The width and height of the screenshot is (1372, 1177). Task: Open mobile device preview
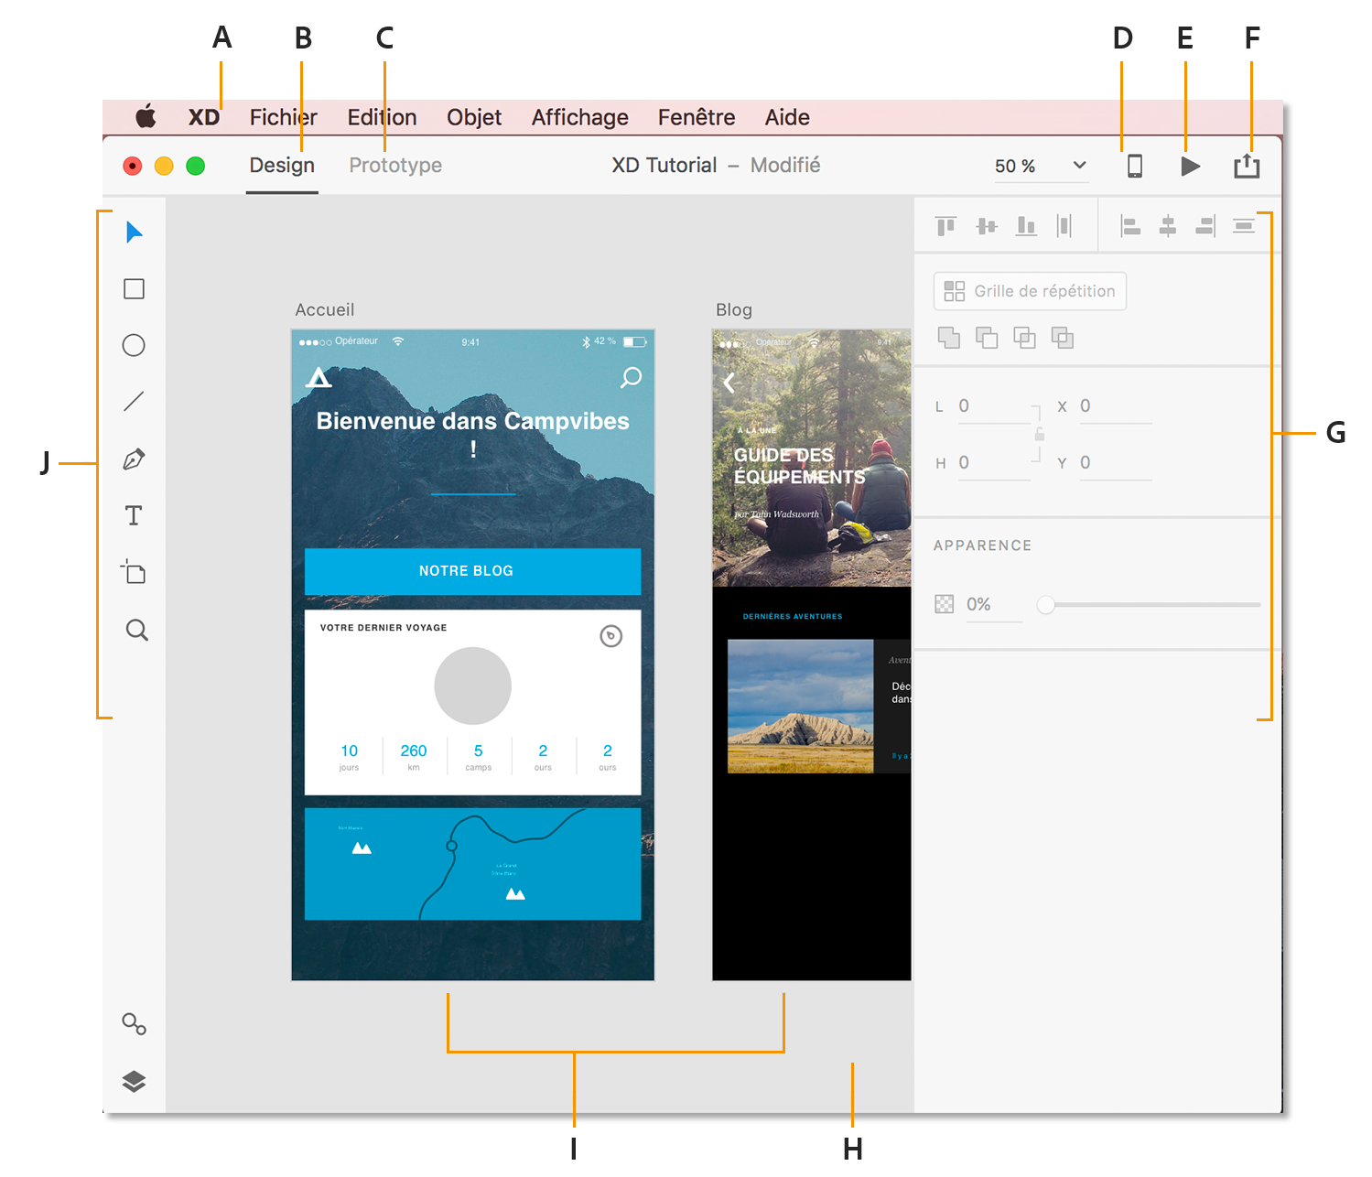1135,166
